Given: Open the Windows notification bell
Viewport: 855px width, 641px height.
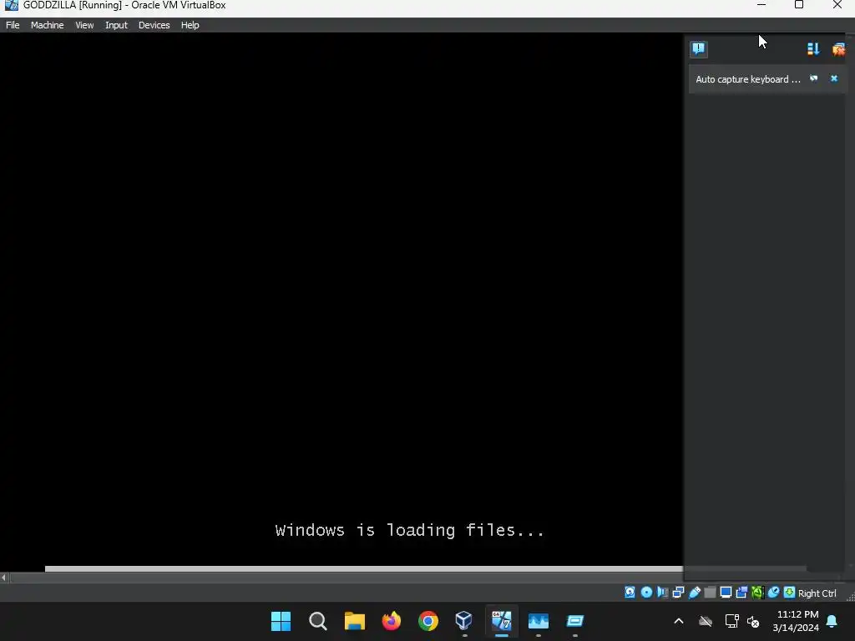Looking at the screenshot, I should tap(832, 621).
